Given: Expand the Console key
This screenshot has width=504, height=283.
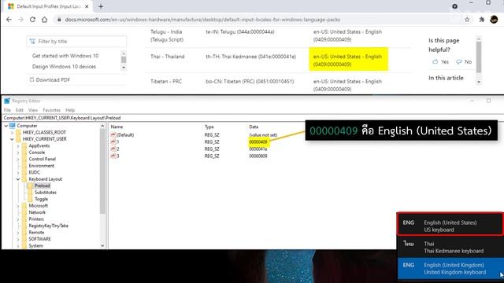Looking at the screenshot, I should pyautogui.click(x=18, y=153).
